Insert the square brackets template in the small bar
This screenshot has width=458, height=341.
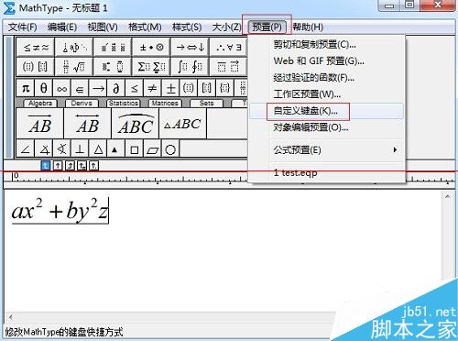point(207,88)
